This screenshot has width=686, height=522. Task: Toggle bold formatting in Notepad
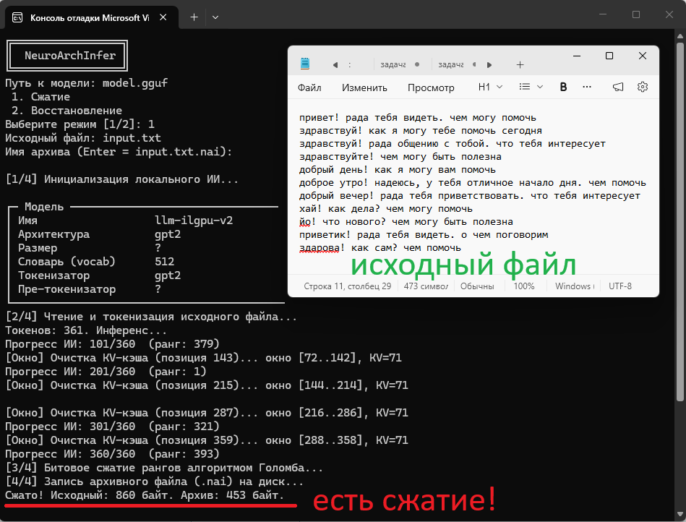click(563, 87)
